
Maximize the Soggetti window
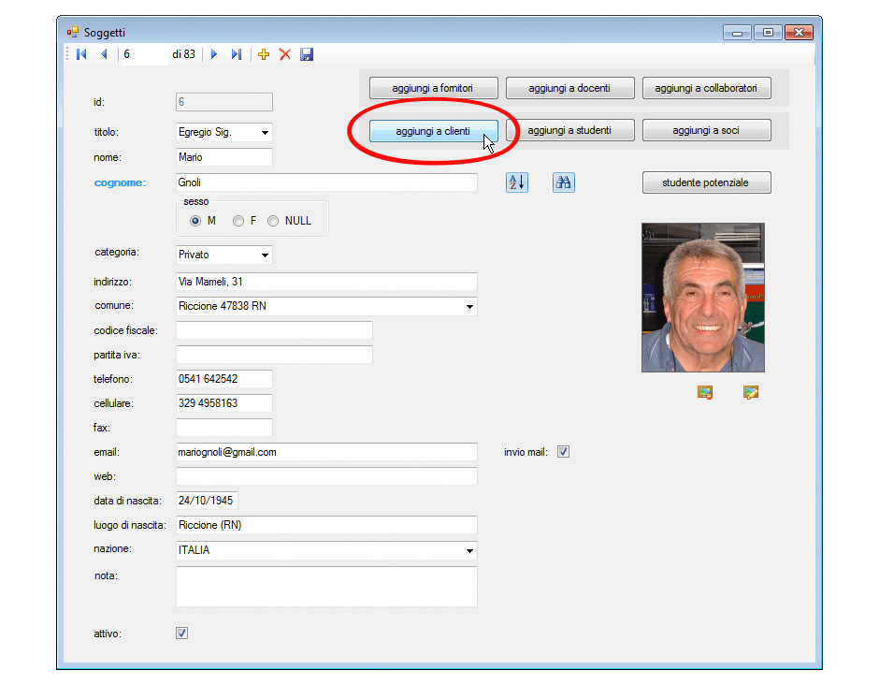768,33
